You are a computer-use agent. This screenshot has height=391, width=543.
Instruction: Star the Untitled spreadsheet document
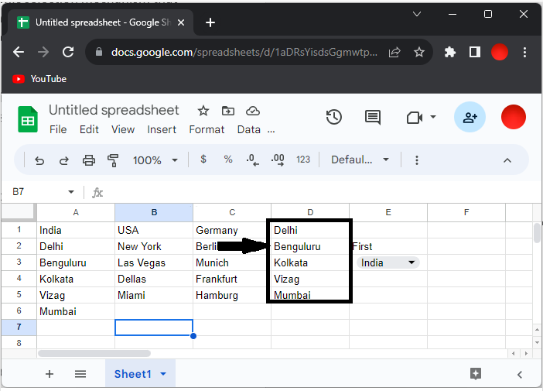coord(203,111)
